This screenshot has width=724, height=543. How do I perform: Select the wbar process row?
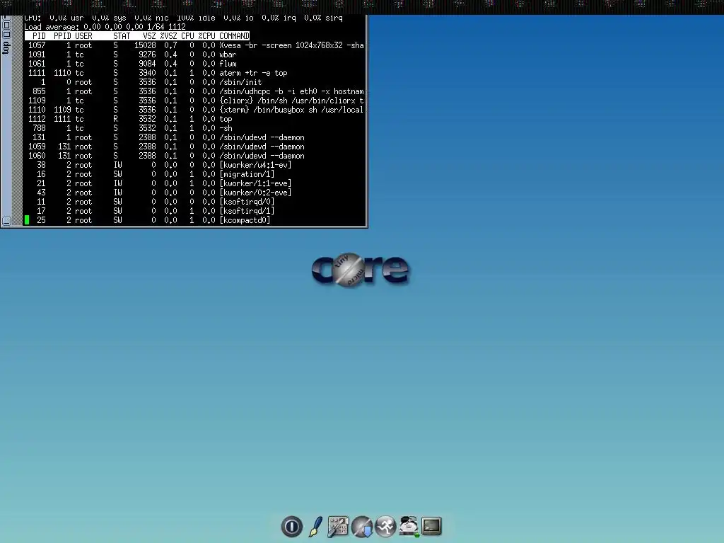coord(194,55)
